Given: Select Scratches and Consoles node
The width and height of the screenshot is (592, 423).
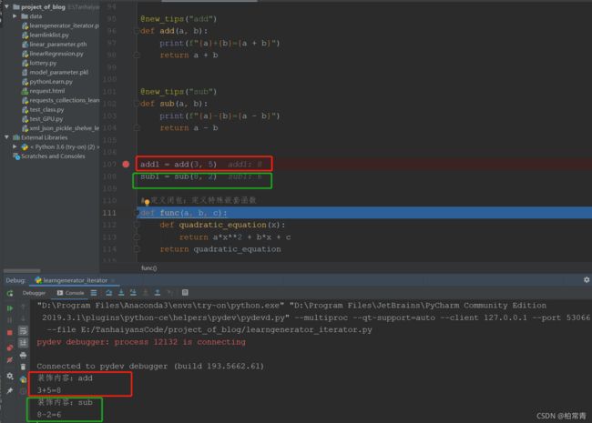Looking at the screenshot, I should coord(49,156).
